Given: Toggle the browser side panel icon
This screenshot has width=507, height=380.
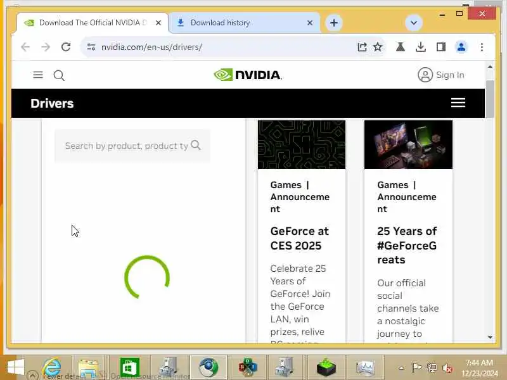Looking at the screenshot, I should (x=440, y=47).
